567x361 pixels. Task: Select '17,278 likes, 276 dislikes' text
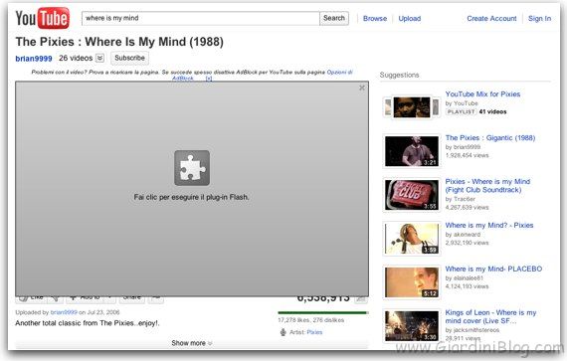pyautogui.click(x=311, y=320)
